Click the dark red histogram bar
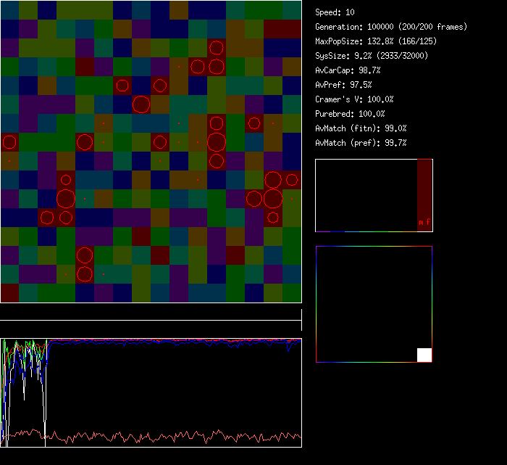Image resolution: width=507 pixels, height=465 pixels. pyautogui.click(x=424, y=189)
